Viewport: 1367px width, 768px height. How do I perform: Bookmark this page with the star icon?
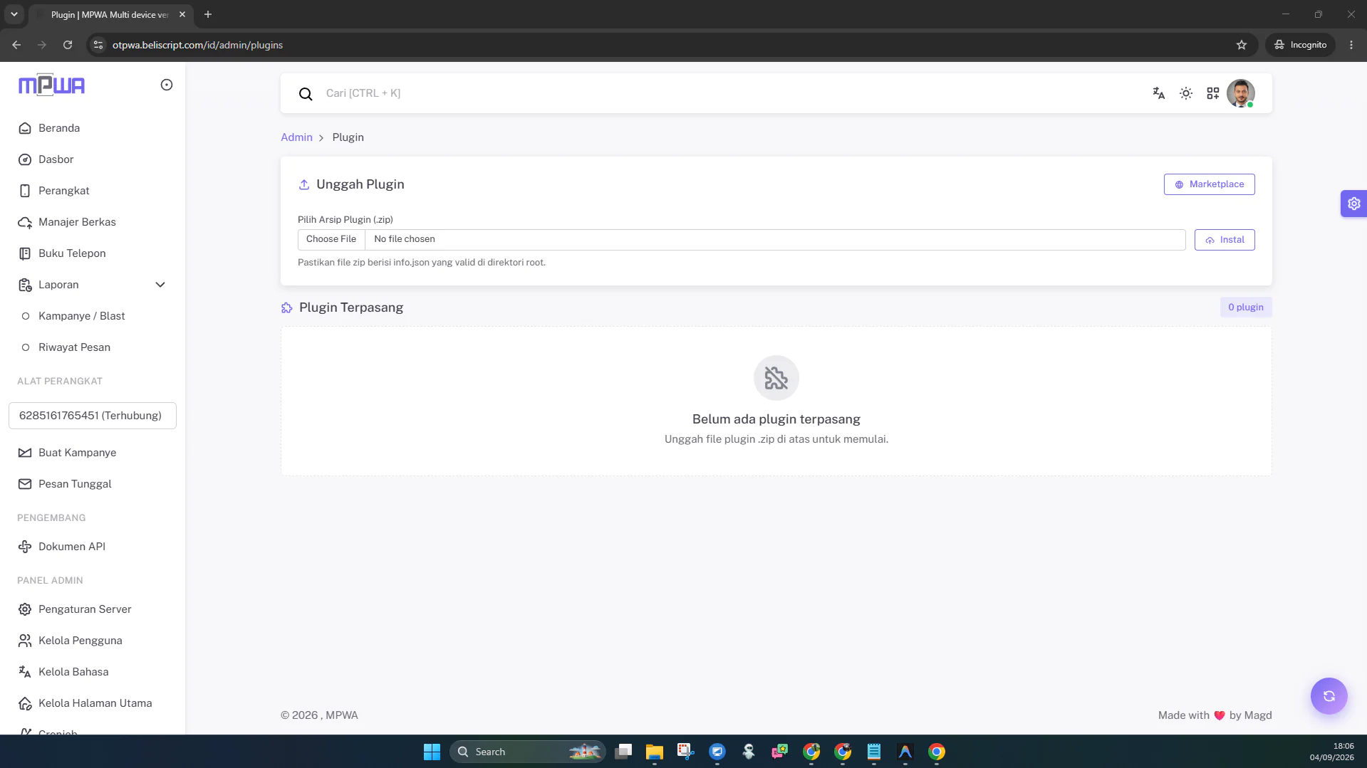1242,45
